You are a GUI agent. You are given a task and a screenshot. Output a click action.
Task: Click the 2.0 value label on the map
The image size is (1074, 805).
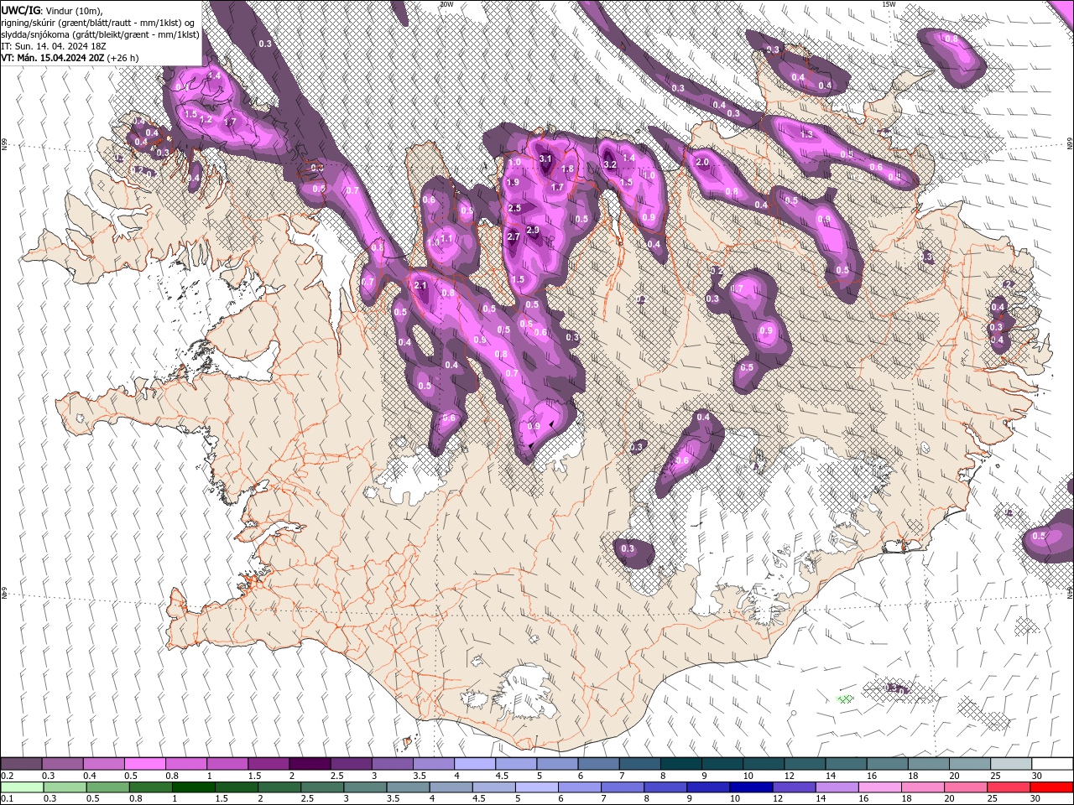point(702,162)
